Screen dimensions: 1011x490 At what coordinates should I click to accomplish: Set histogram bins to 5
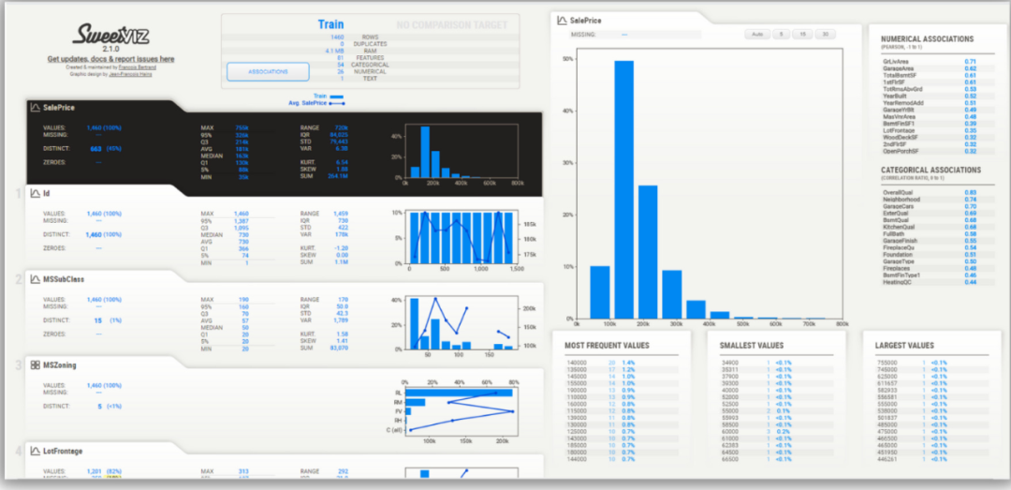tap(782, 35)
